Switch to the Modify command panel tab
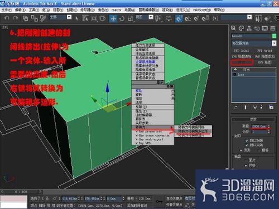279x209 pixels. pos(241,28)
